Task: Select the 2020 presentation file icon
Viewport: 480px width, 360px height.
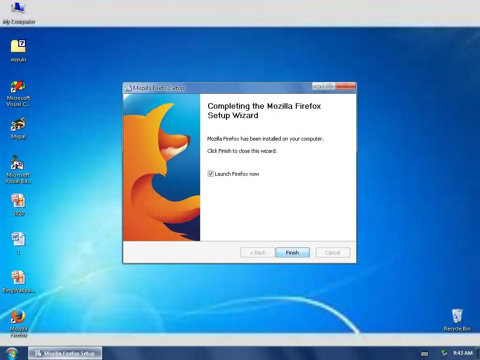Action: pyautogui.click(x=18, y=205)
